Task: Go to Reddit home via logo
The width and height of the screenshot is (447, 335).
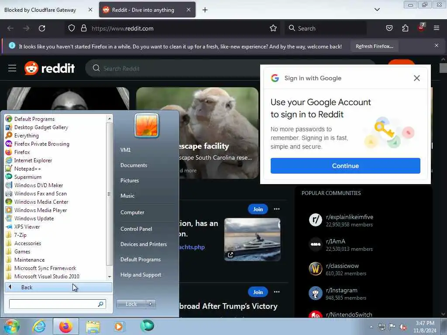Action: pyautogui.click(x=50, y=68)
